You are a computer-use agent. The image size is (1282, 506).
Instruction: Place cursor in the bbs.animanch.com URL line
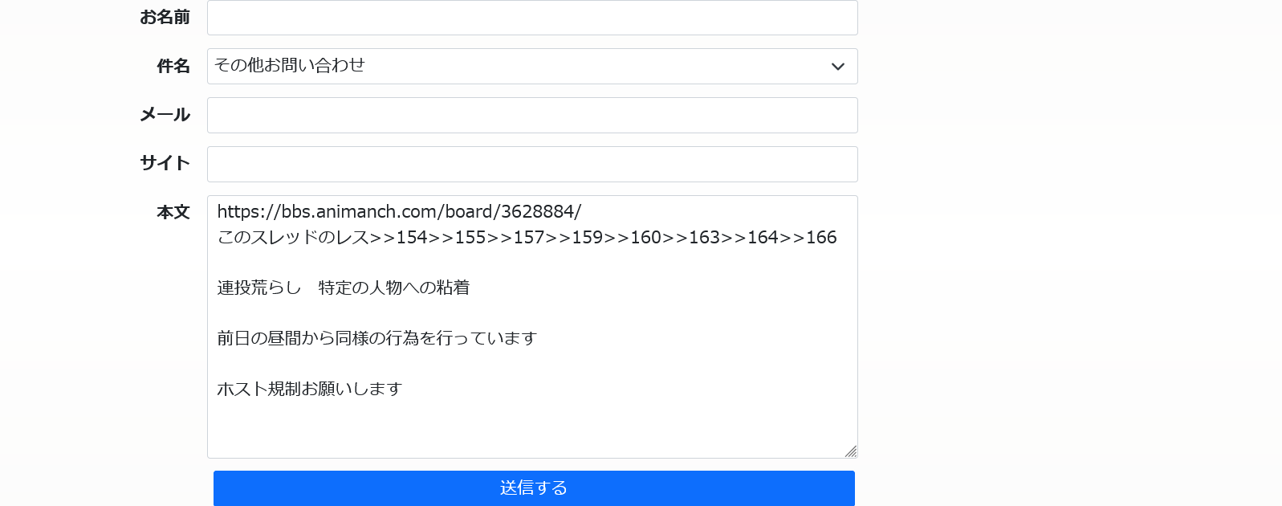[399, 212]
